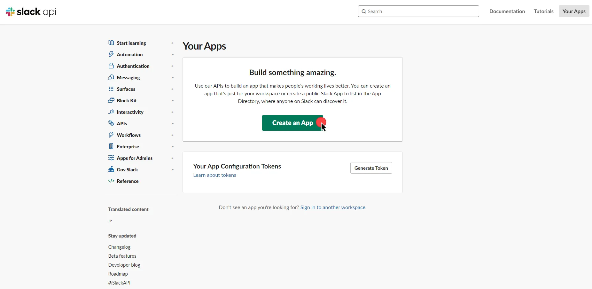
Task: Click the Interactivity icon
Action: coord(111,112)
